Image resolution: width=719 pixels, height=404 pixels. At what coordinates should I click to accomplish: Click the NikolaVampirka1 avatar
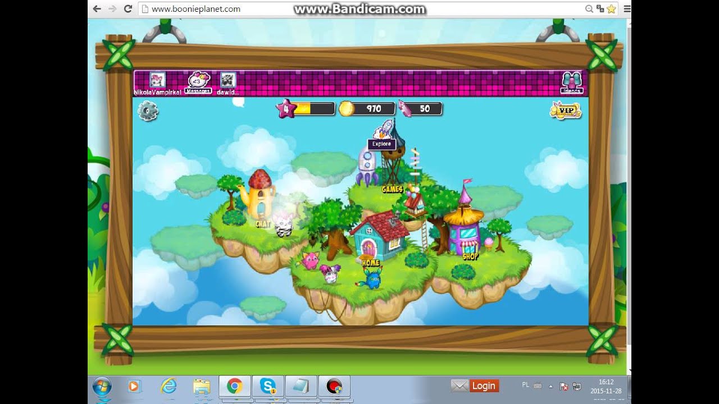(157, 80)
